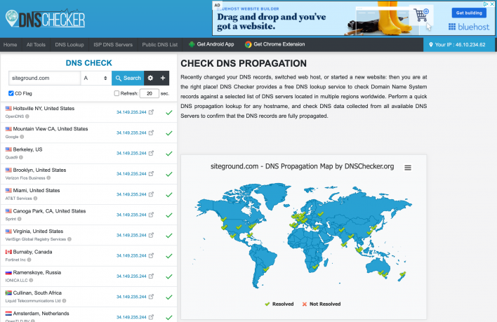Click the Bluehost banner headline text

click(272, 21)
